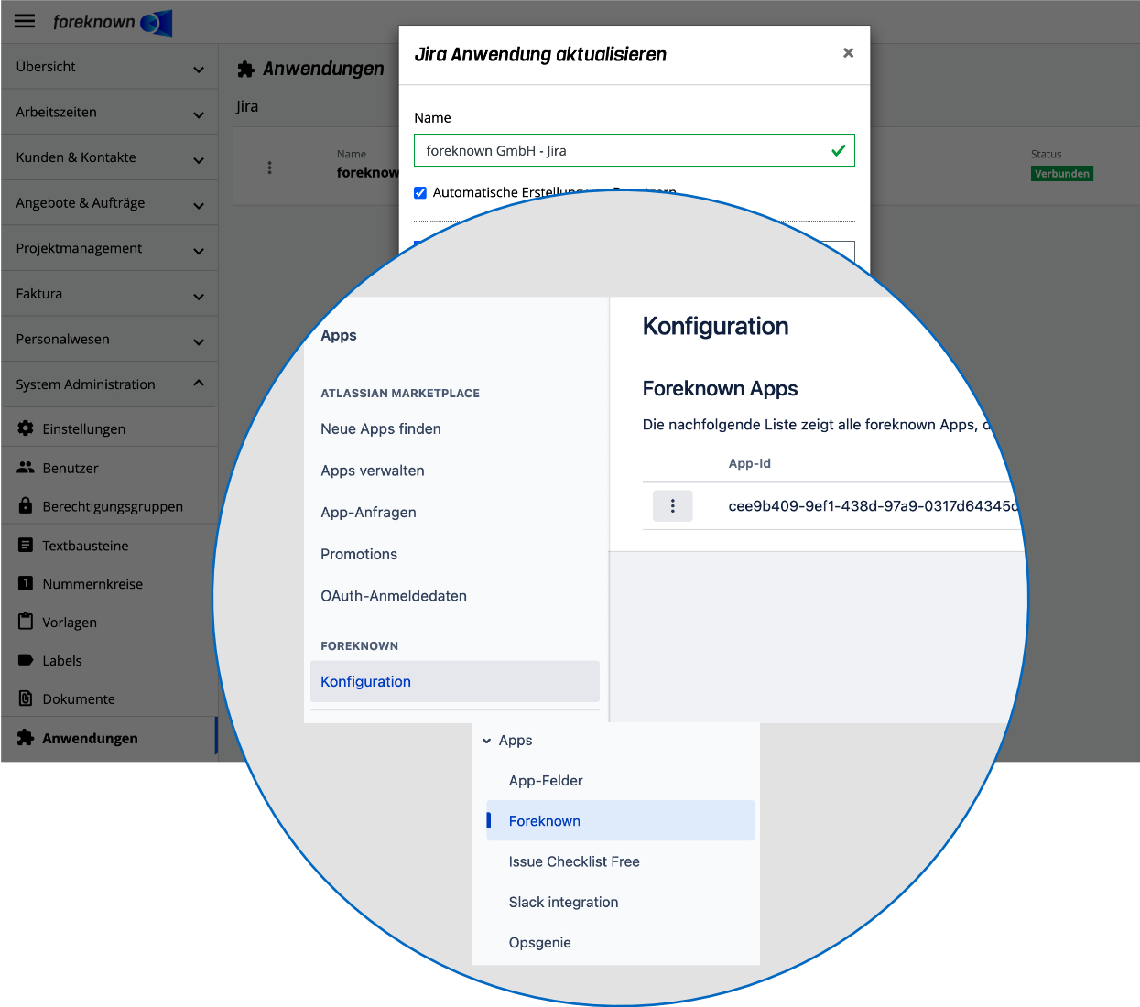Click the App-Id column header
This screenshot has width=1140, height=1007.
750,463
